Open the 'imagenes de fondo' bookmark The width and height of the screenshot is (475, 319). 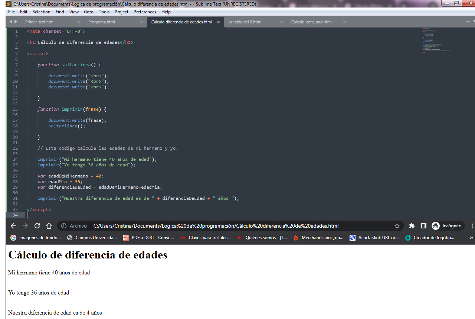coord(36,238)
